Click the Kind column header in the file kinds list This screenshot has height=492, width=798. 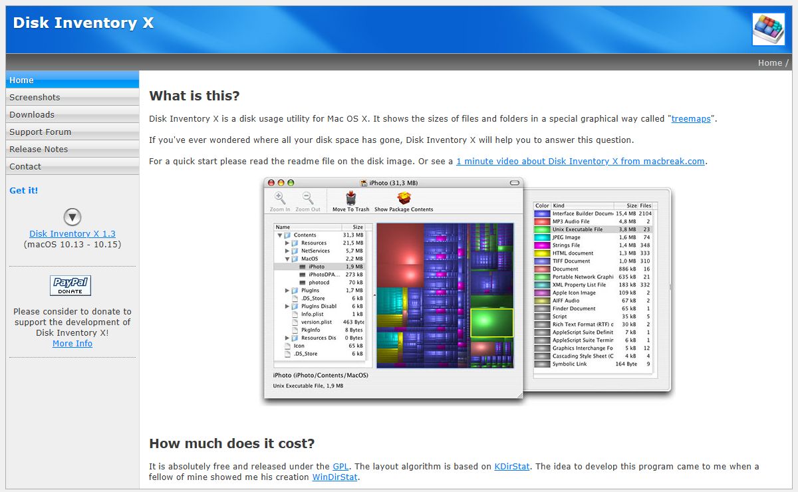581,205
